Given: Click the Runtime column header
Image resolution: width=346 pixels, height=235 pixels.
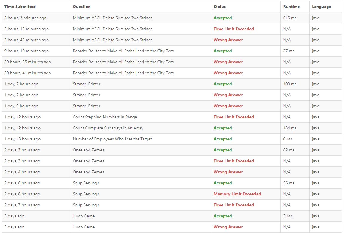Looking at the screenshot, I should point(291,7).
